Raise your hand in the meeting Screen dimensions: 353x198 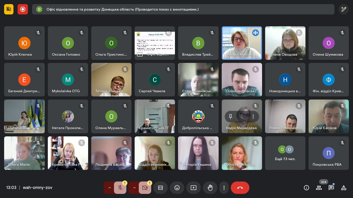click(x=210, y=188)
